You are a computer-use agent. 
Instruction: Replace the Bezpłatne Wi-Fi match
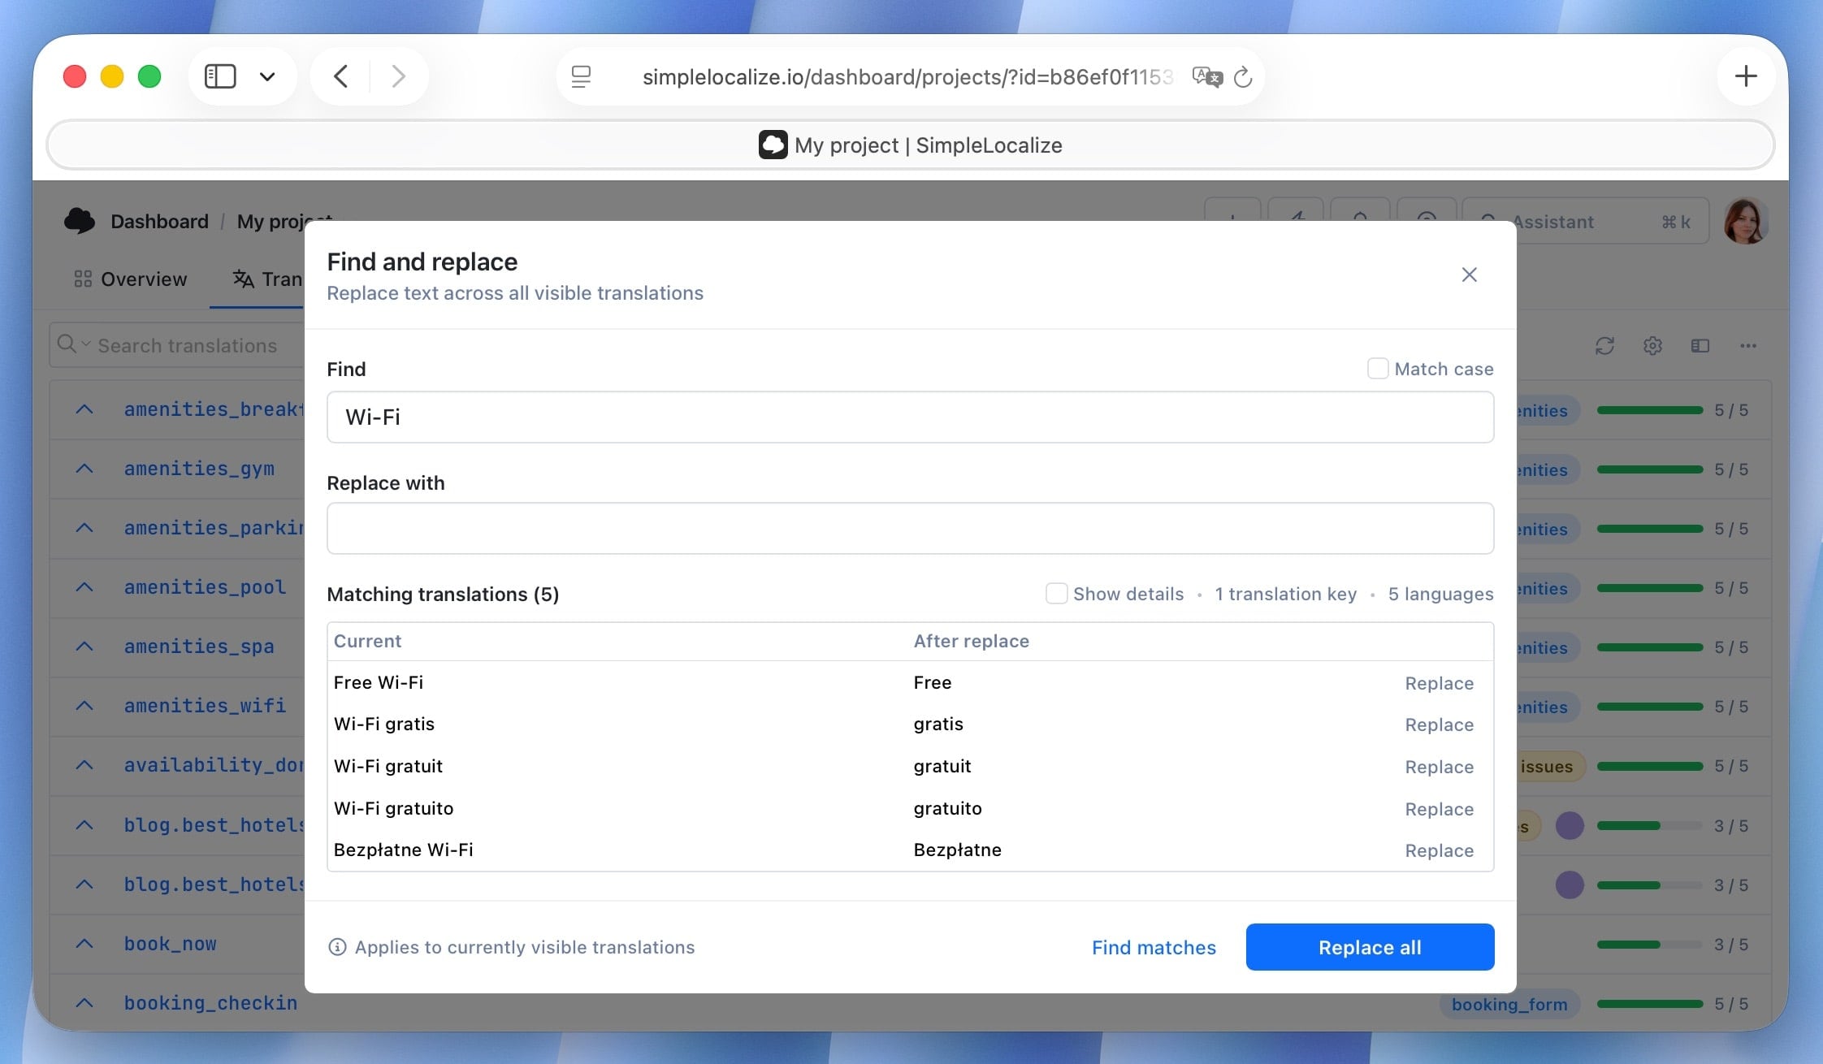tap(1439, 850)
